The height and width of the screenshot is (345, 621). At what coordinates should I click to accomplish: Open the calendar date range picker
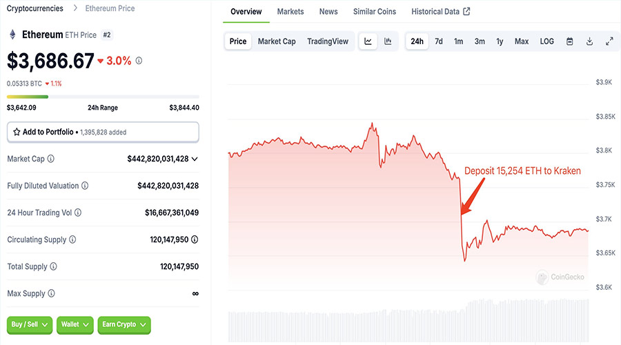pos(570,41)
